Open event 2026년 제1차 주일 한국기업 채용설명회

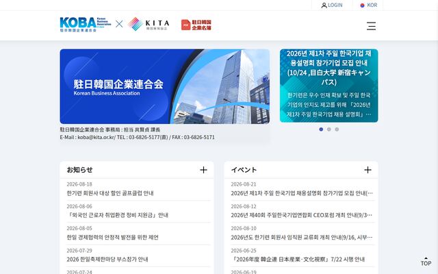(x=302, y=193)
